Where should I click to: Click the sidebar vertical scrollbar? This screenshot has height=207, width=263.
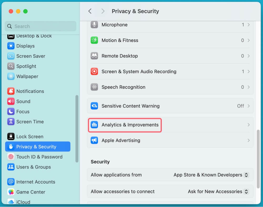77,129
